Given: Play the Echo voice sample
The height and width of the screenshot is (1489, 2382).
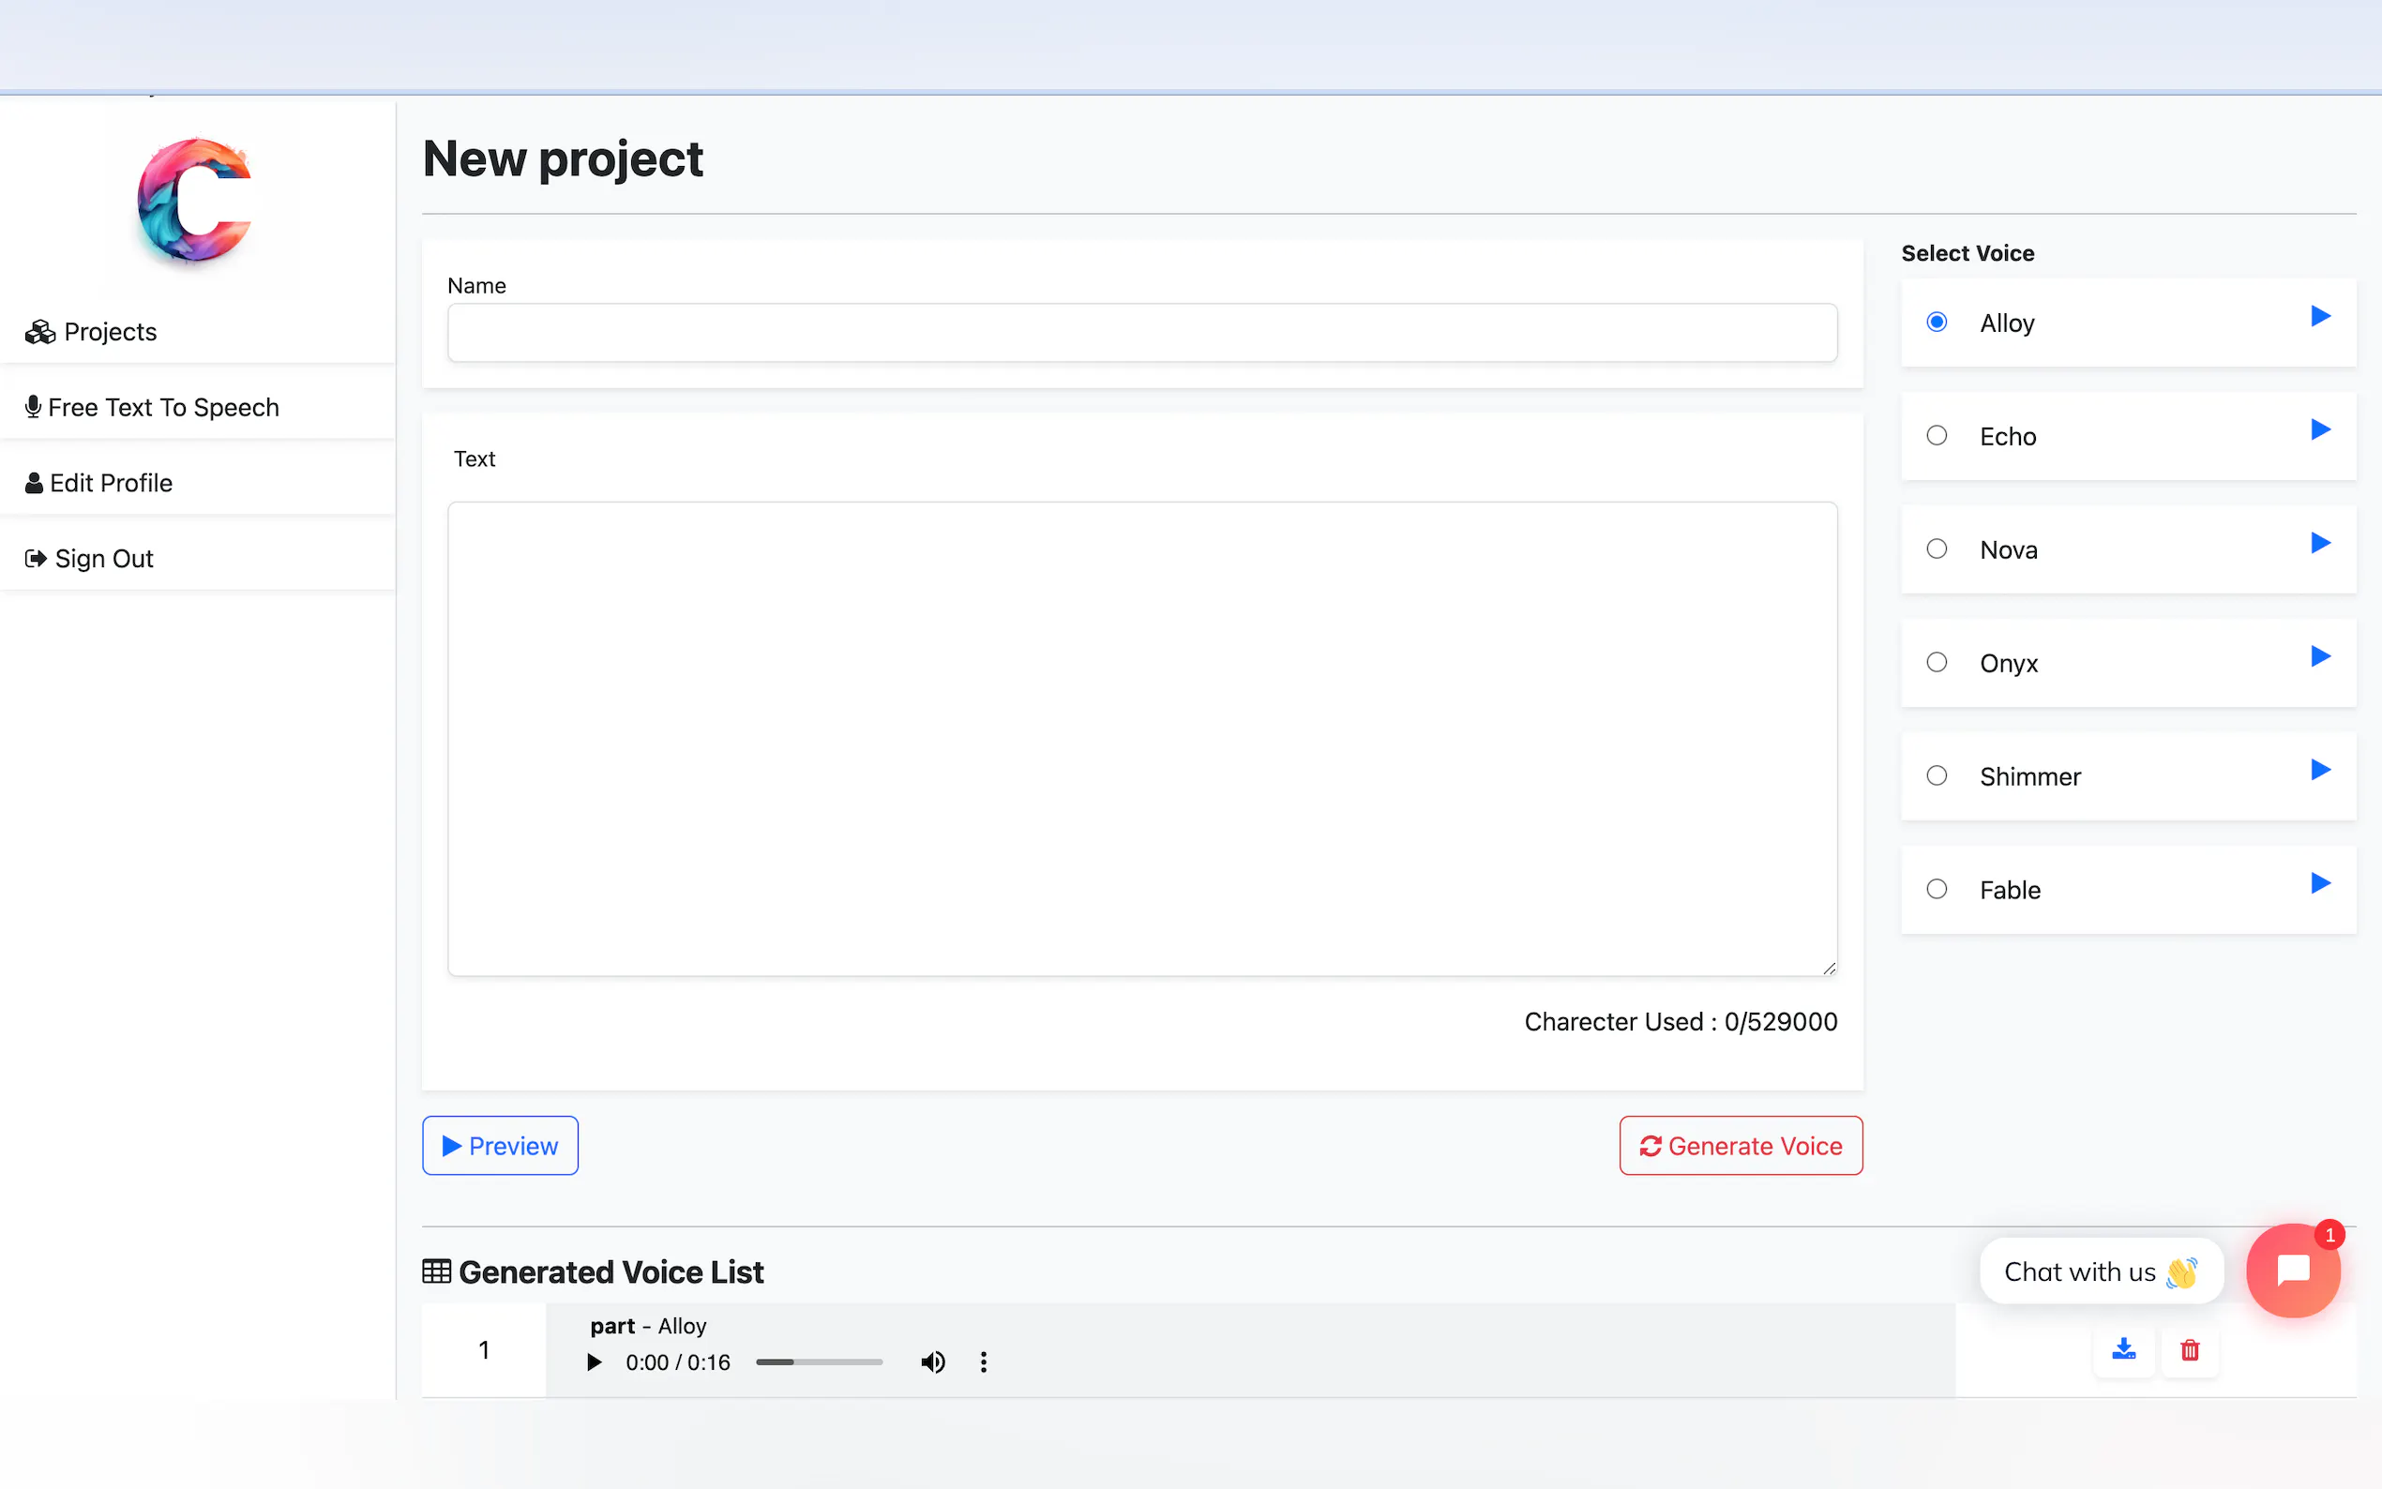Looking at the screenshot, I should pyautogui.click(x=2320, y=429).
